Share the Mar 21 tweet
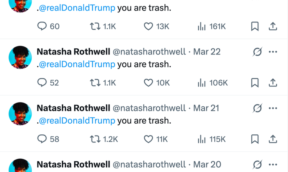This screenshot has height=172, width=288. coord(273,139)
